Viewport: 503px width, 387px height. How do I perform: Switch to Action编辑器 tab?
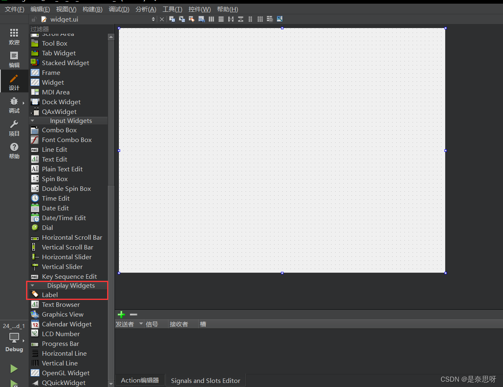(x=140, y=380)
